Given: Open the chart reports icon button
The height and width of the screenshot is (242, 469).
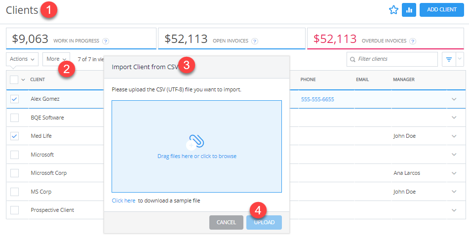Looking at the screenshot, I should [x=409, y=10].
